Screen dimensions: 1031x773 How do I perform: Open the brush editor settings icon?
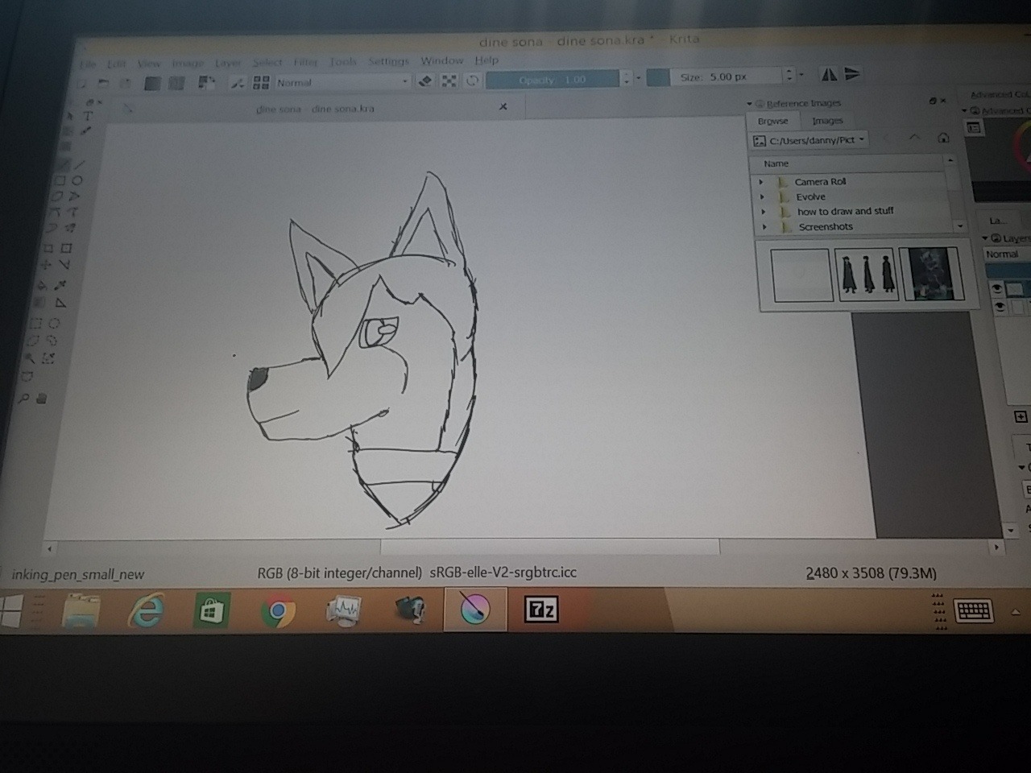pos(237,82)
